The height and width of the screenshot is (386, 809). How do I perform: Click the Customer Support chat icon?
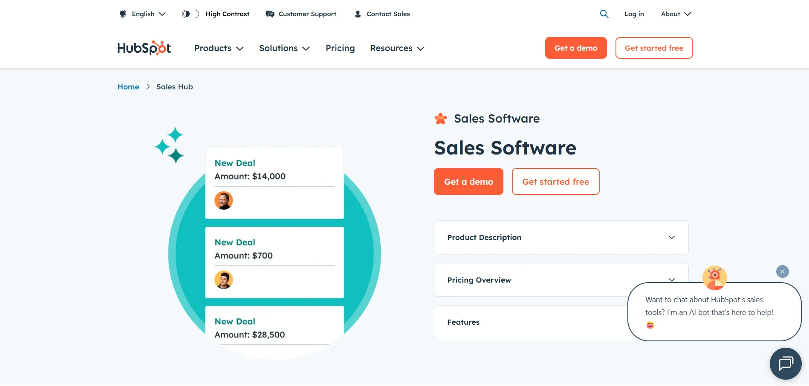click(270, 14)
